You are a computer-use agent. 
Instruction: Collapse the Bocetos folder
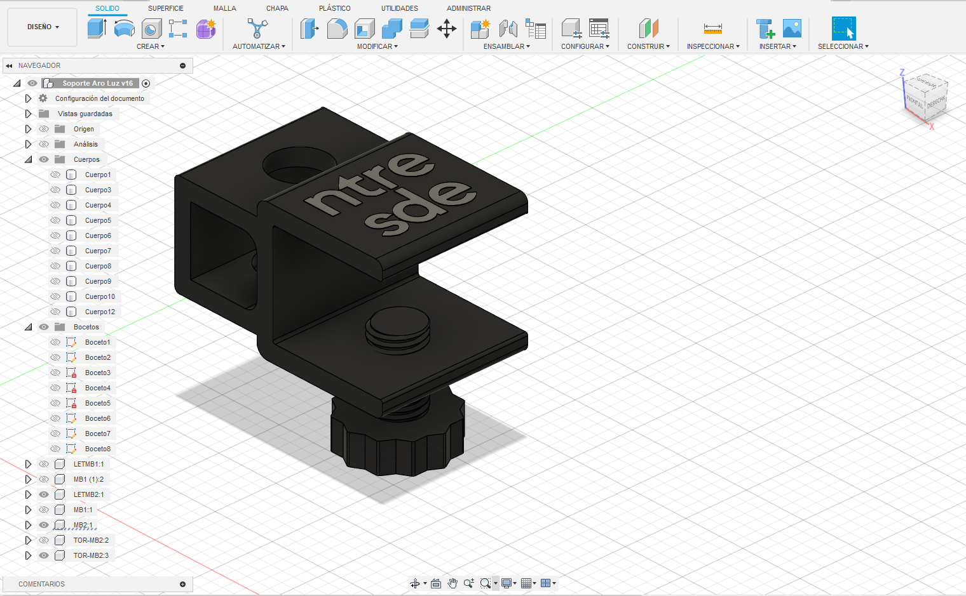[x=28, y=327]
